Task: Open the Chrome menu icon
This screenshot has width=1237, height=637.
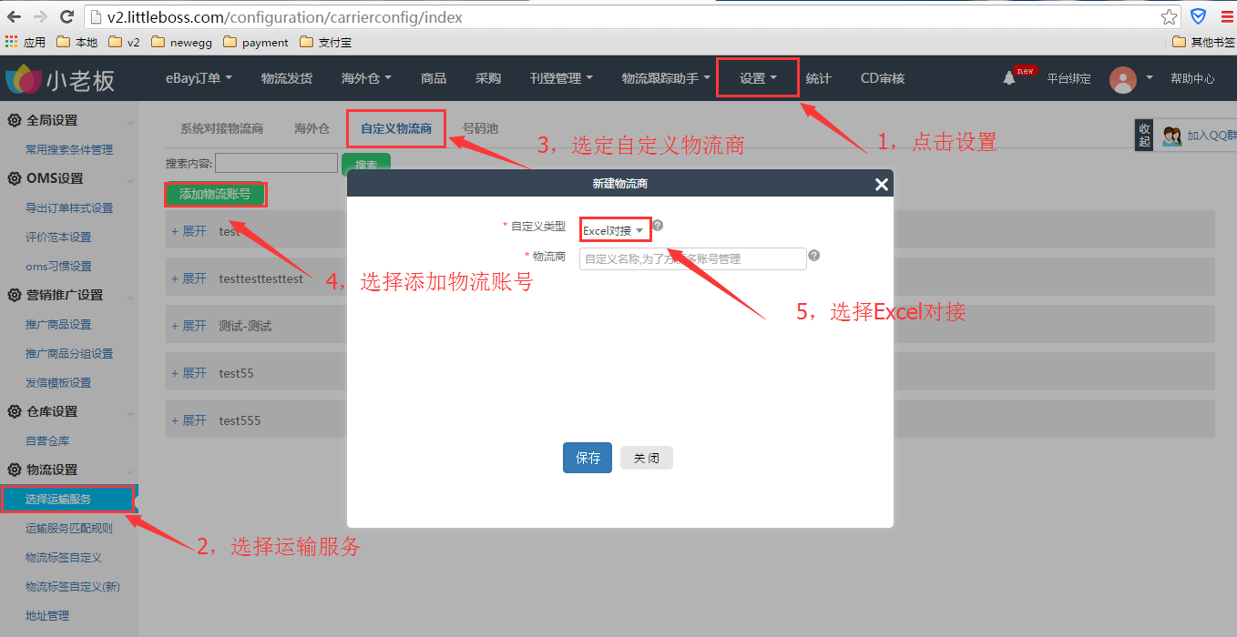Action: [x=1226, y=17]
